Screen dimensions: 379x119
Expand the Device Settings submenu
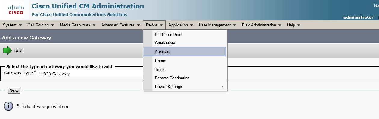185,87
